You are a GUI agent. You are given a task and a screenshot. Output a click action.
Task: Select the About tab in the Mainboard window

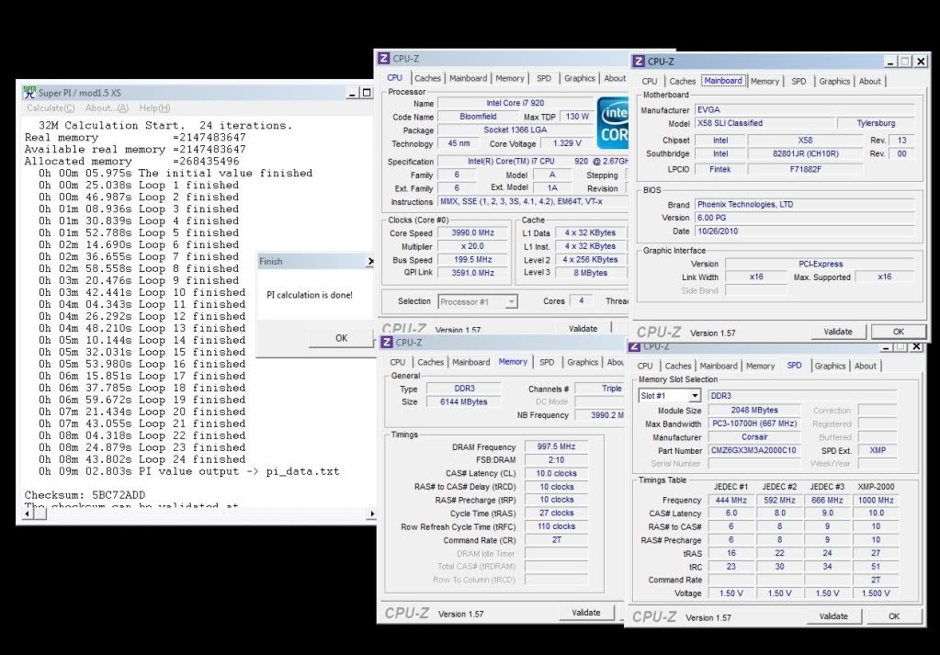870,81
